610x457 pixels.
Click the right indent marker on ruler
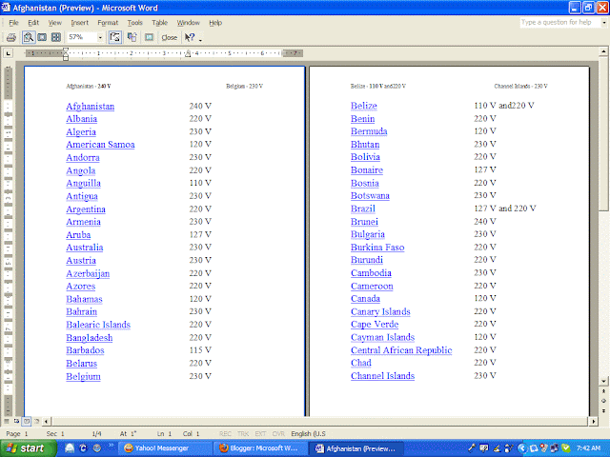(188, 53)
